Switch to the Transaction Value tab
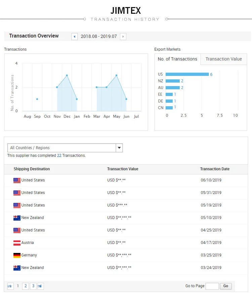This screenshot has height=295, width=252. point(223,59)
